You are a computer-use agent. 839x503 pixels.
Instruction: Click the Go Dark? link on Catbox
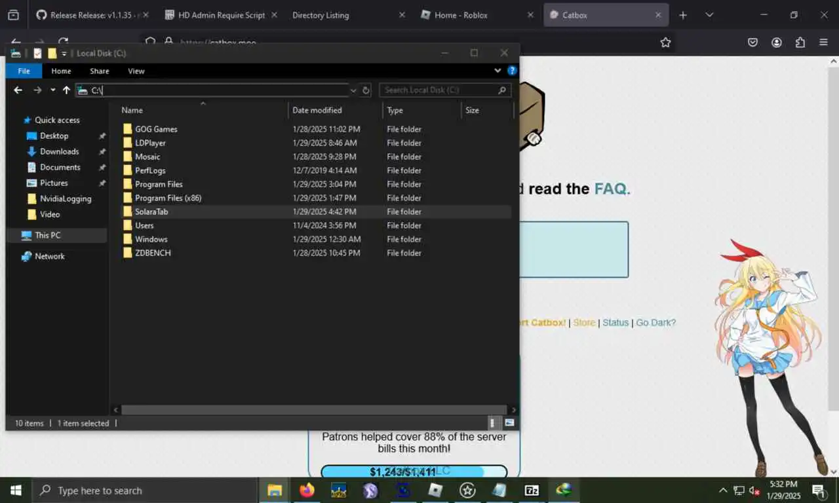pyautogui.click(x=655, y=322)
